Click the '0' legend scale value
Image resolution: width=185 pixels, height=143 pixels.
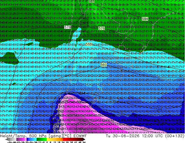coord(47,142)
